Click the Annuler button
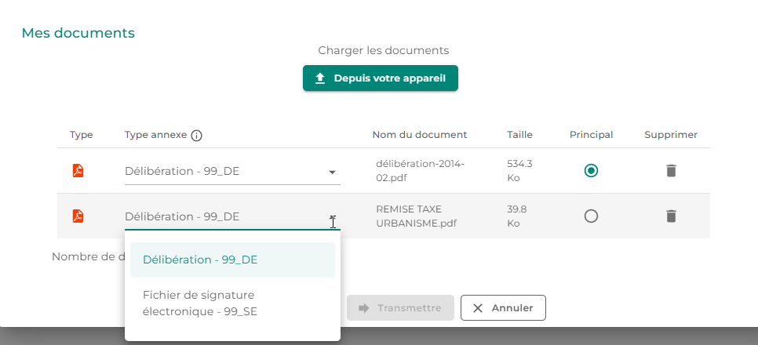The height and width of the screenshot is (345, 758). (x=503, y=308)
